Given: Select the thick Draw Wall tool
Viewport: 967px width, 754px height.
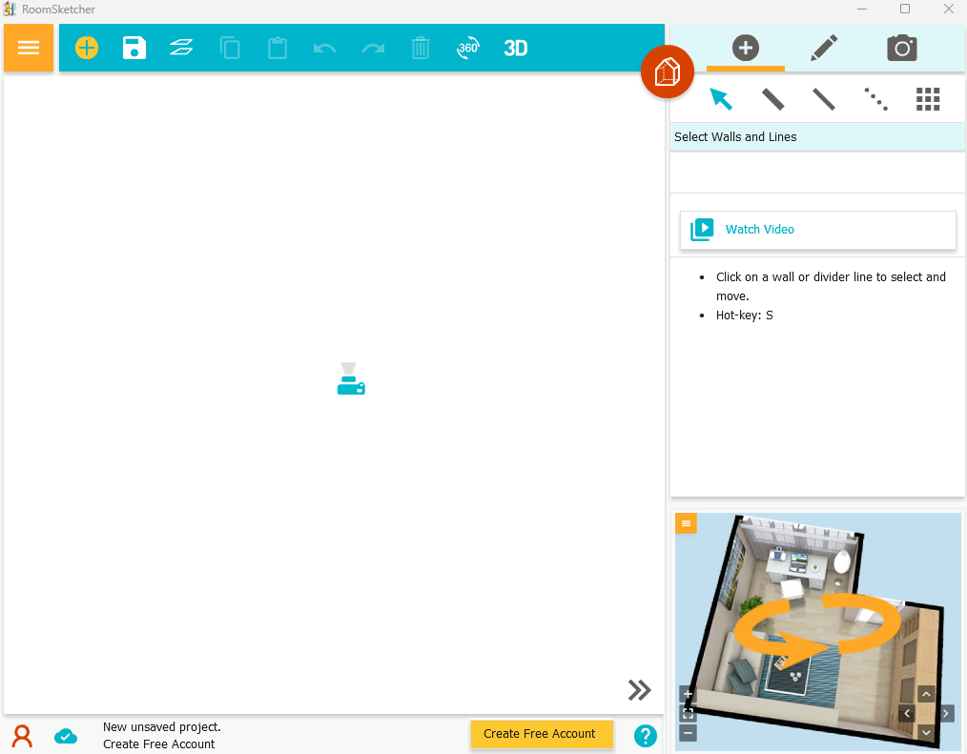Looking at the screenshot, I should point(772,99).
